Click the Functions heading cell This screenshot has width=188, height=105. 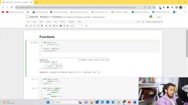47,37
